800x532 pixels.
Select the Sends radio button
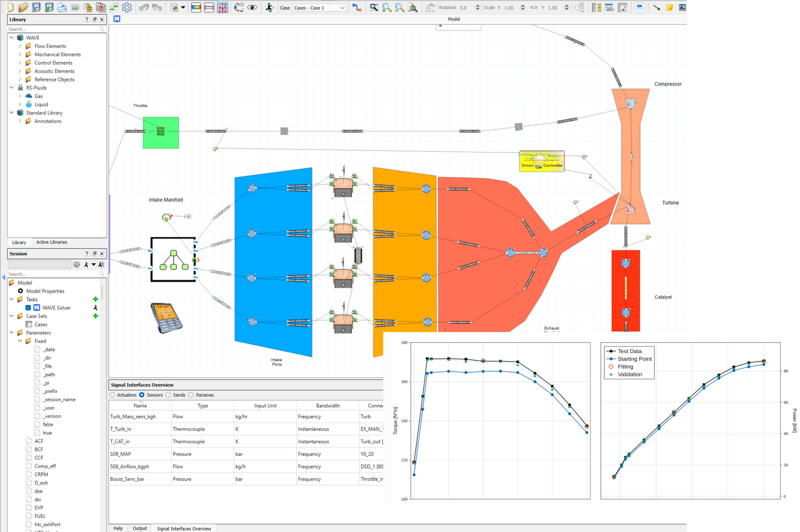(x=168, y=395)
